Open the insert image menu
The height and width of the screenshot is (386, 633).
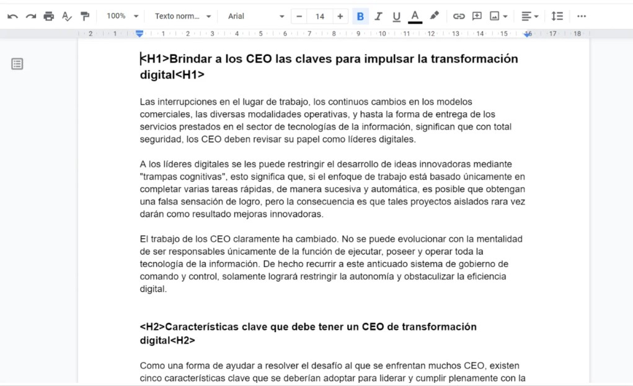coord(498,16)
